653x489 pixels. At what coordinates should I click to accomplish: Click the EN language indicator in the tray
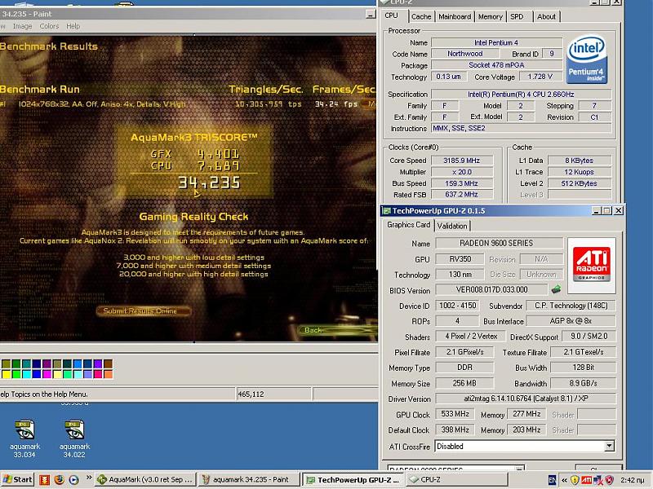(552, 480)
